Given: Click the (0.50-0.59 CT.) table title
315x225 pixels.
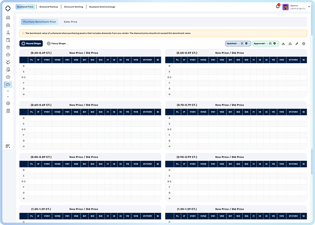Looking at the screenshot, I should click(187, 53).
